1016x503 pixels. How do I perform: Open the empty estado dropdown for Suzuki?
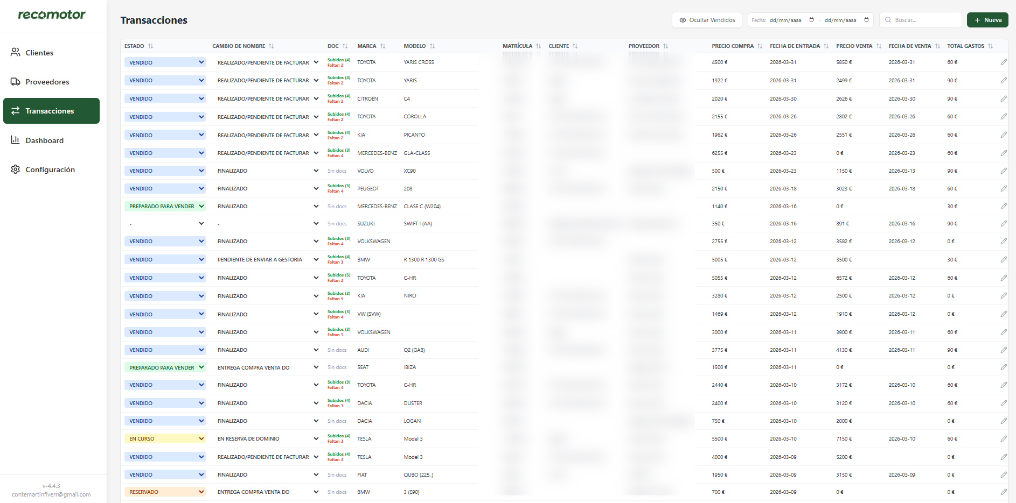[165, 224]
